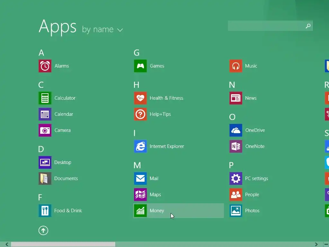The image size is (329, 247).
Task: Select the G group header
Action: 137,53
